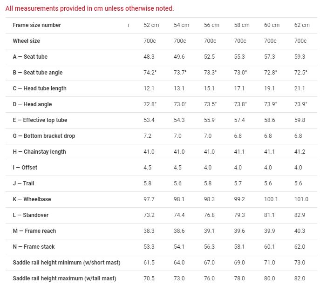The width and height of the screenshot is (320, 285).
Task: Select the Saddle rail height maximum label
Action: point(65,278)
